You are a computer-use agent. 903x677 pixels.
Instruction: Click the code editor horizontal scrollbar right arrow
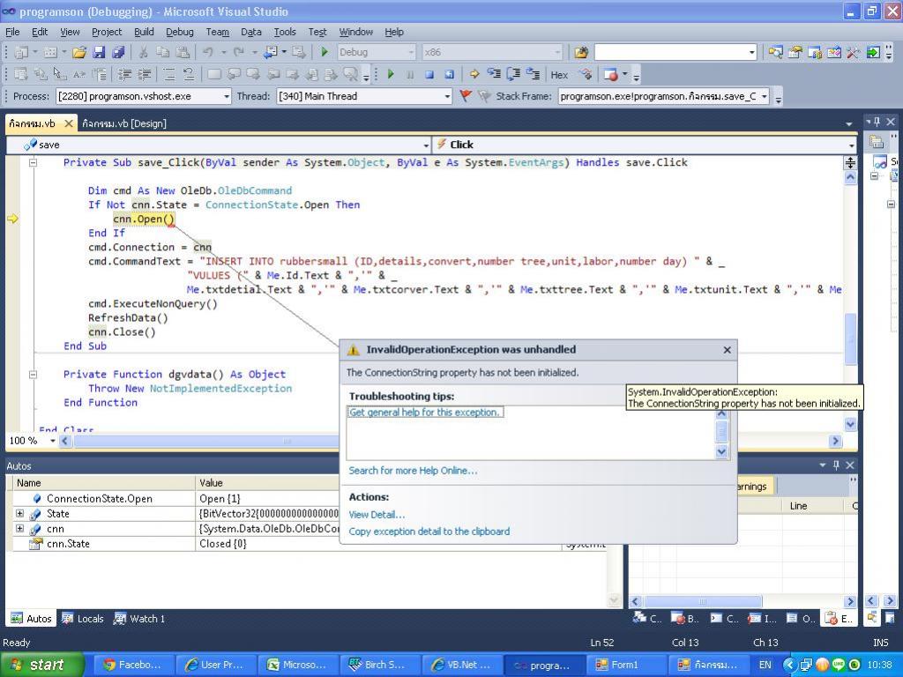pyautogui.click(x=835, y=441)
